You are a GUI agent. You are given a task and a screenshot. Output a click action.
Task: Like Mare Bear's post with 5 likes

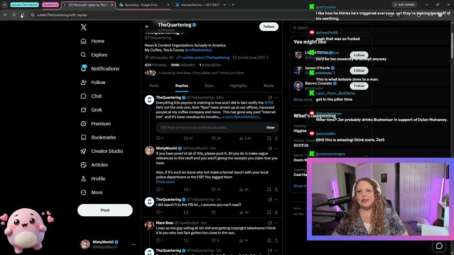pos(214,240)
